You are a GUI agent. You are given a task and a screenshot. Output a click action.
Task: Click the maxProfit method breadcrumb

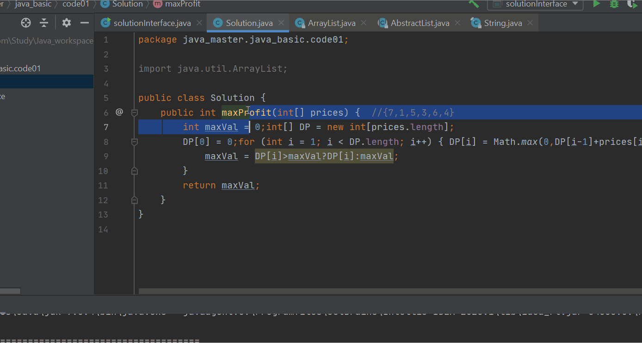[x=176, y=4]
